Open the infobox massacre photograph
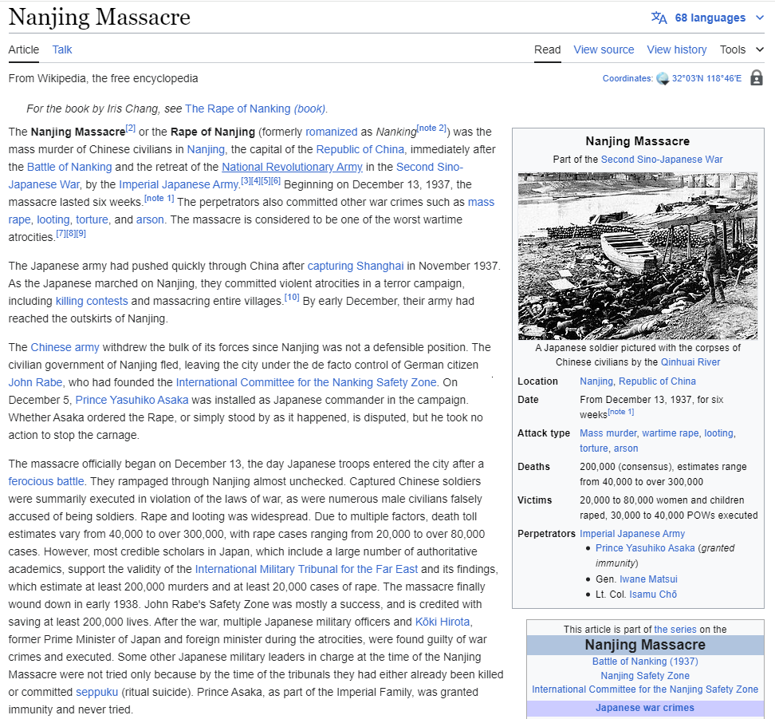Viewport: 775px width, 719px height. point(638,256)
